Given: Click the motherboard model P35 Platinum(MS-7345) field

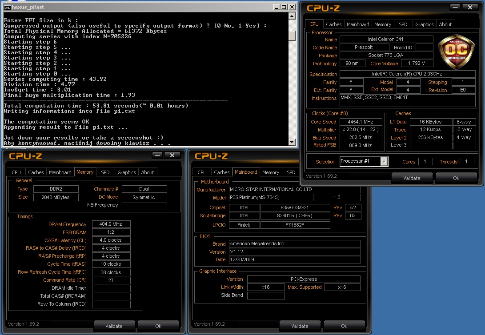Looking at the screenshot, I should point(271,197).
